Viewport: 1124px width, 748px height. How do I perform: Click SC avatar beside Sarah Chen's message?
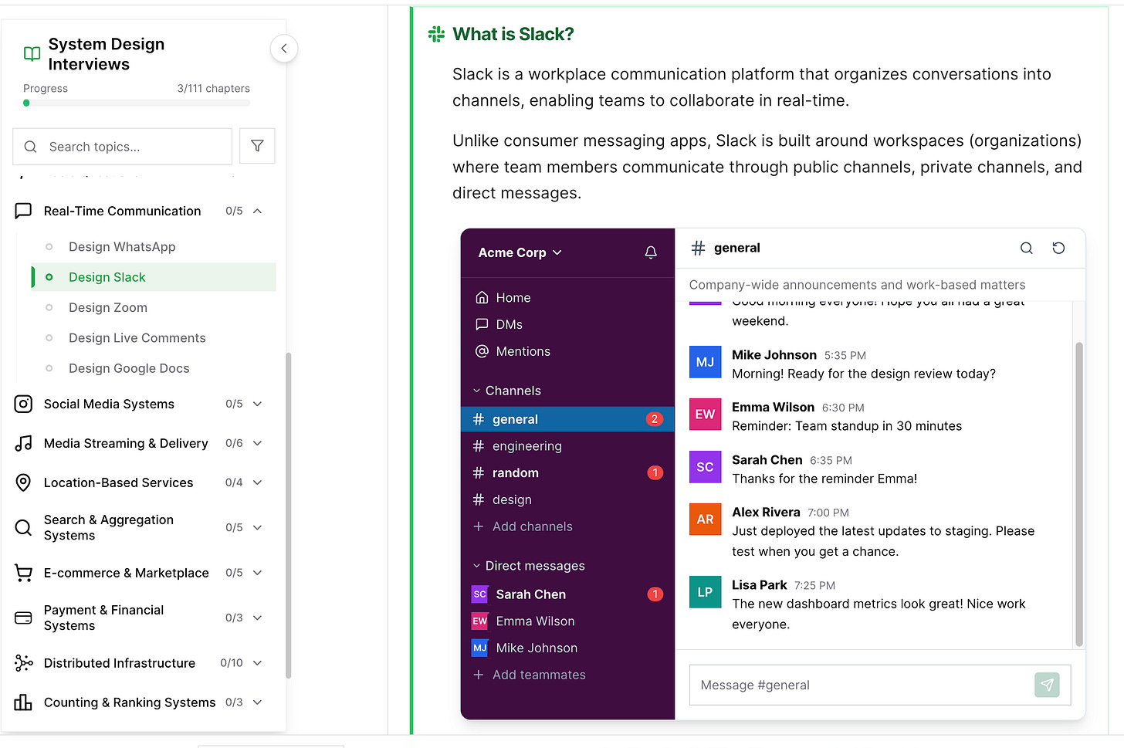(705, 467)
